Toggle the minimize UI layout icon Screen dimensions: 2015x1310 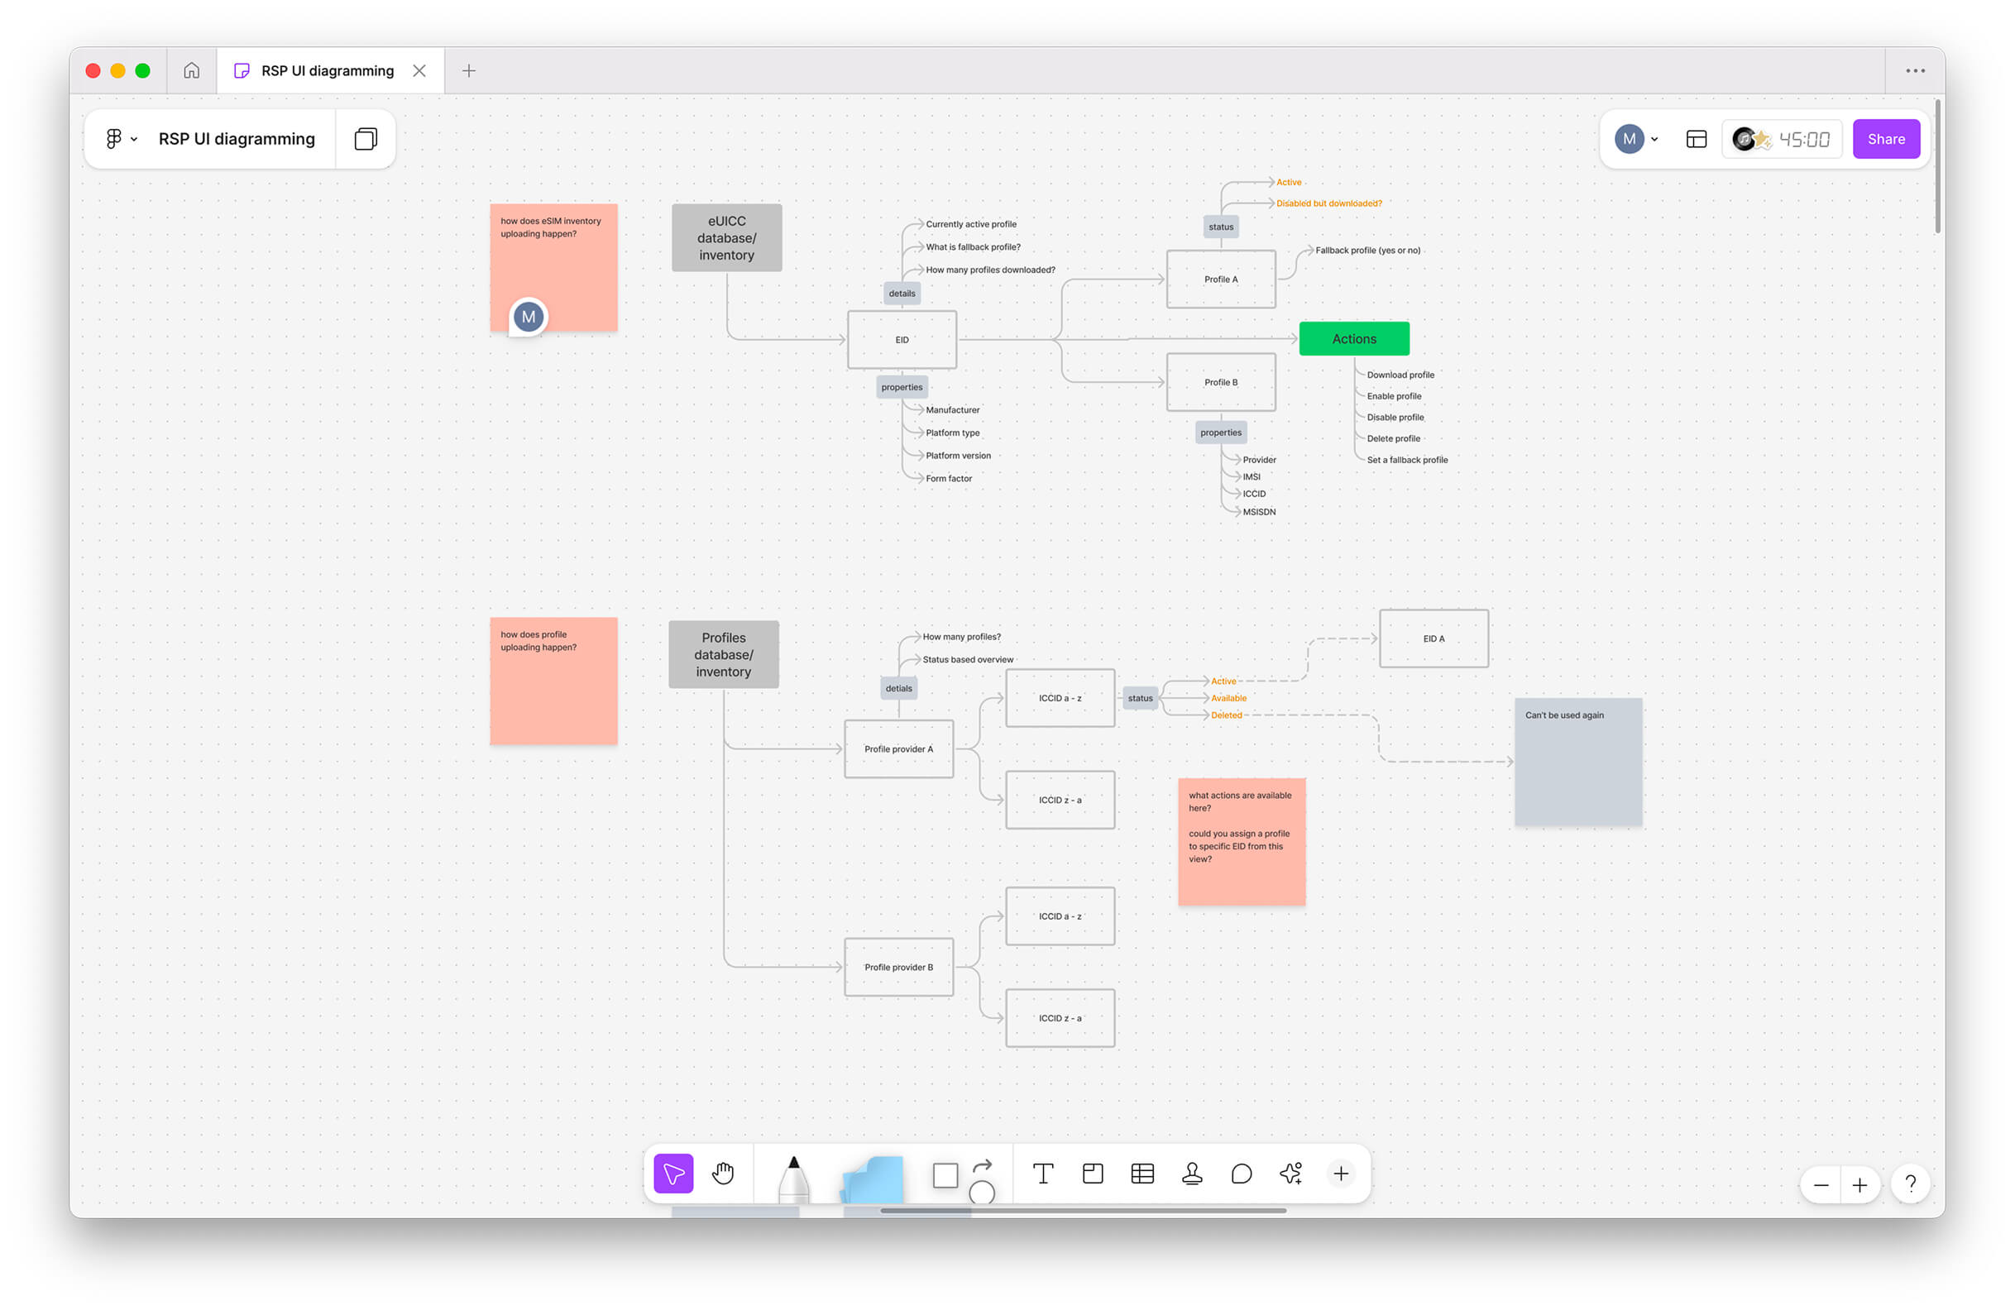click(x=1696, y=139)
